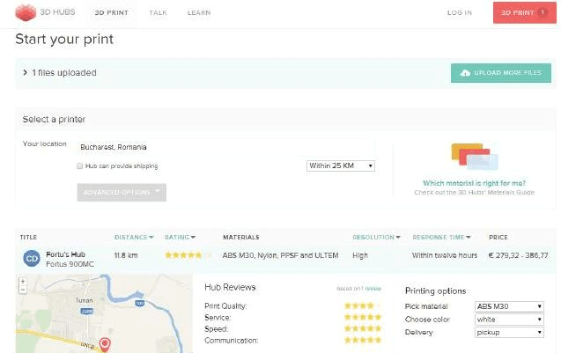This screenshot has height=353, width=561.
Task: Click the CD avatar of Fortu's Hub
Action: click(x=32, y=258)
